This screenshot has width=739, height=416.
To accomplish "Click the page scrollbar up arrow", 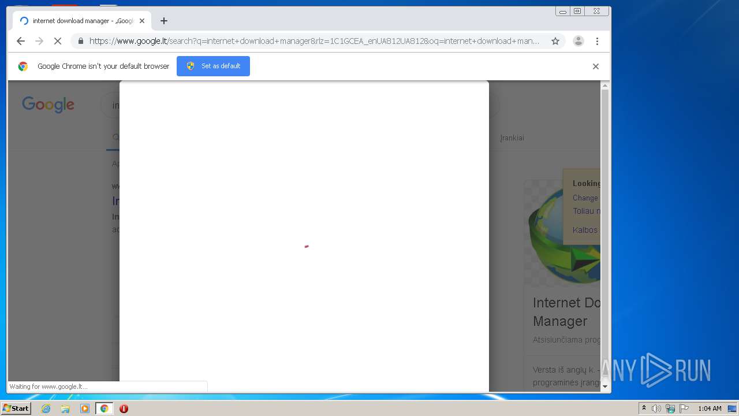I will coord(605,86).
